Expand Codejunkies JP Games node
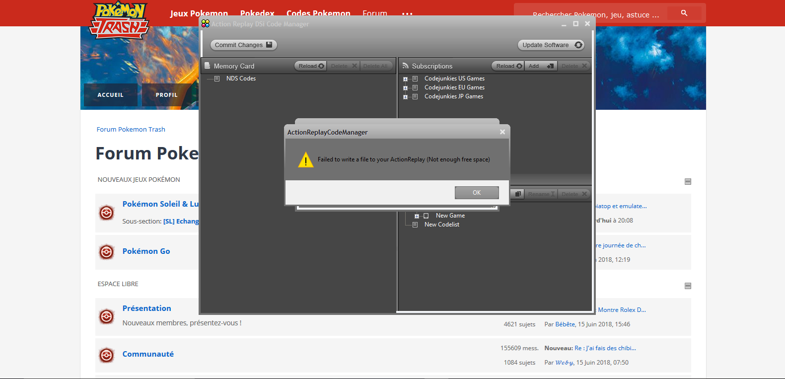The image size is (785, 379). (405, 97)
